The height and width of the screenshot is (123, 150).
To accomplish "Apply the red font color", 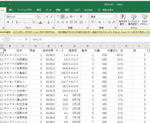I will pos(40,22).
